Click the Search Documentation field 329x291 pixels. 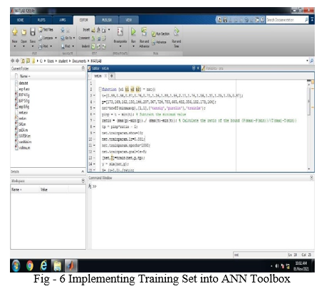[286, 20]
